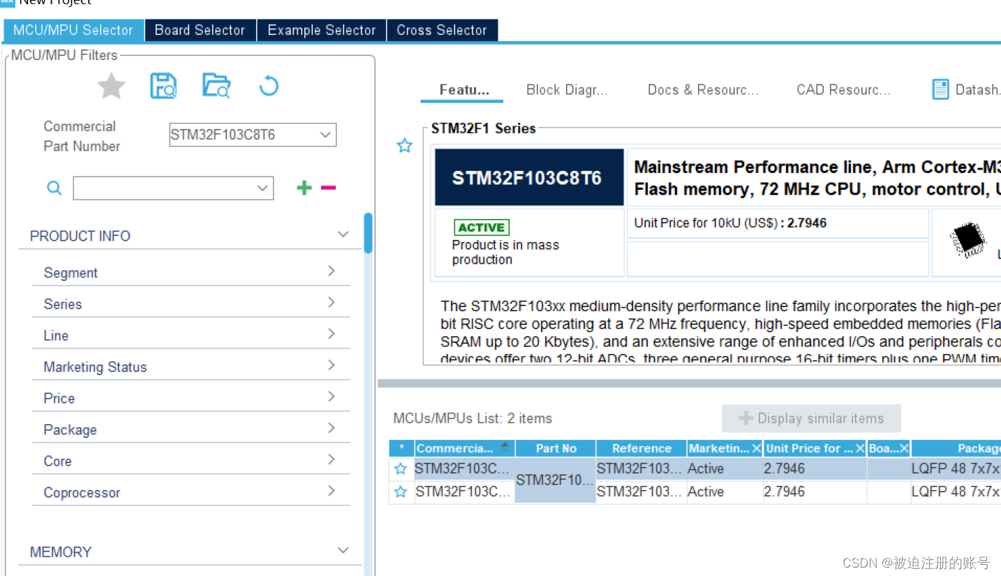Click the Reference column header

point(642,448)
